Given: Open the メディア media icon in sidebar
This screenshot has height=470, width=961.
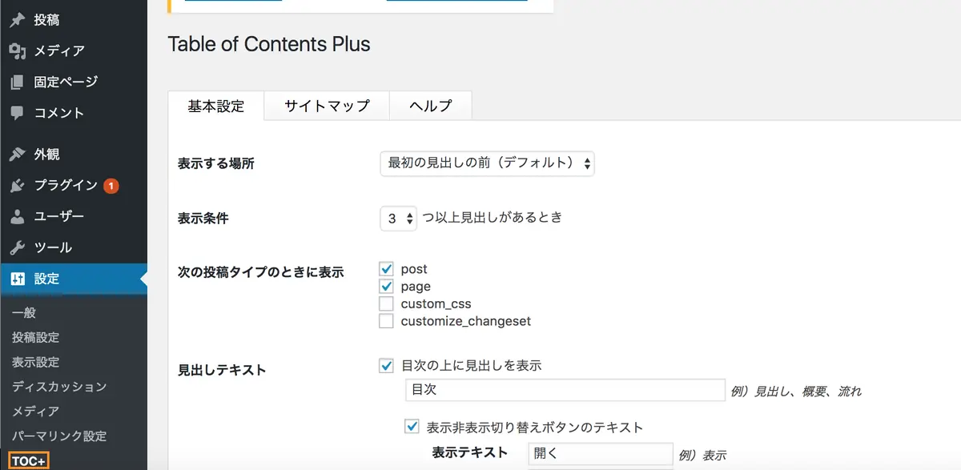Looking at the screenshot, I should point(17,51).
